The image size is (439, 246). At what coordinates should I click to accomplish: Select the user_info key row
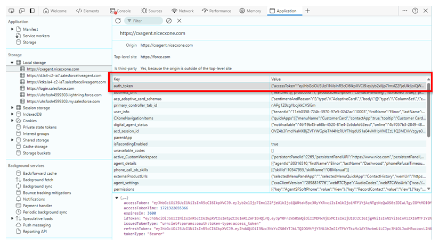click(x=270, y=112)
